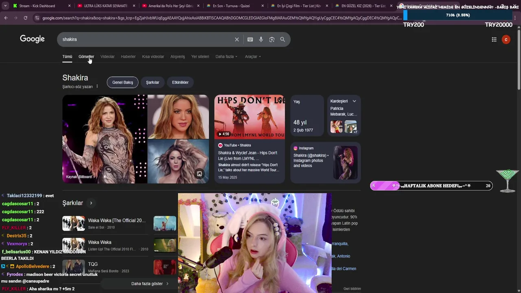Image resolution: width=521 pixels, height=293 pixels.
Task: Search by image with lens icon
Action: pyautogui.click(x=272, y=39)
